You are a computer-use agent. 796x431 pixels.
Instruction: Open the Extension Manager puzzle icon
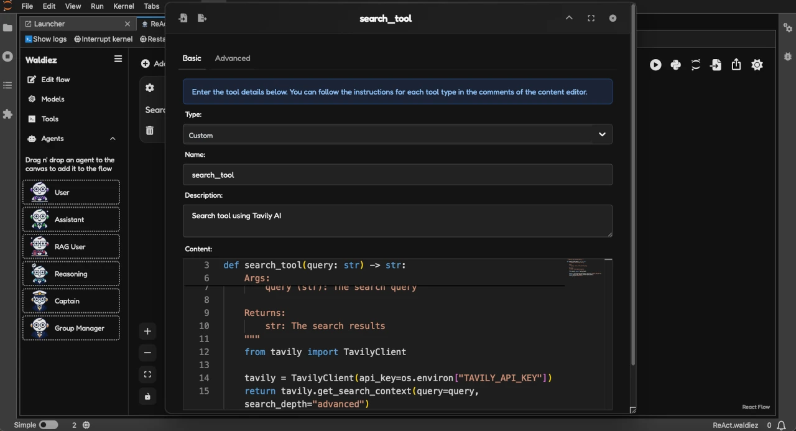point(7,114)
